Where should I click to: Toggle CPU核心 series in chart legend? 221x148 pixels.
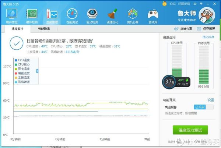(x=22, y=64)
